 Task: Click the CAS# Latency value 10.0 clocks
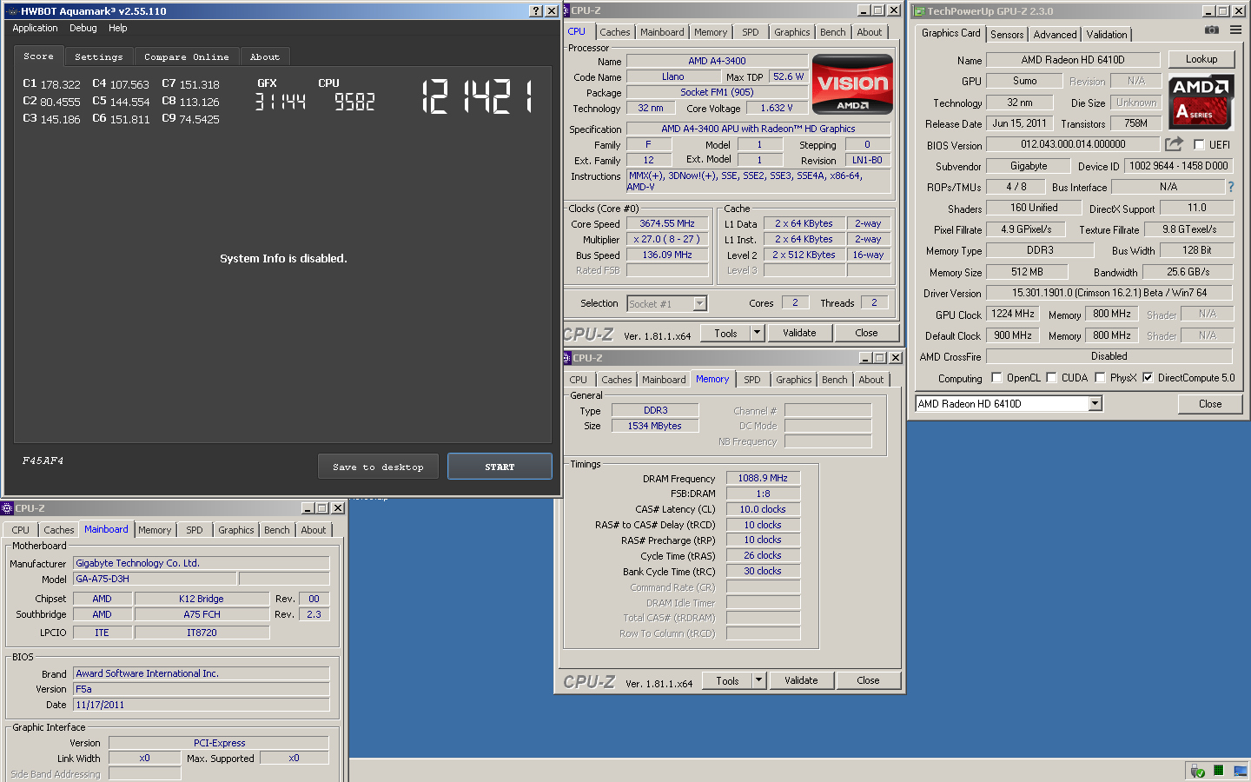coord(763,509)
